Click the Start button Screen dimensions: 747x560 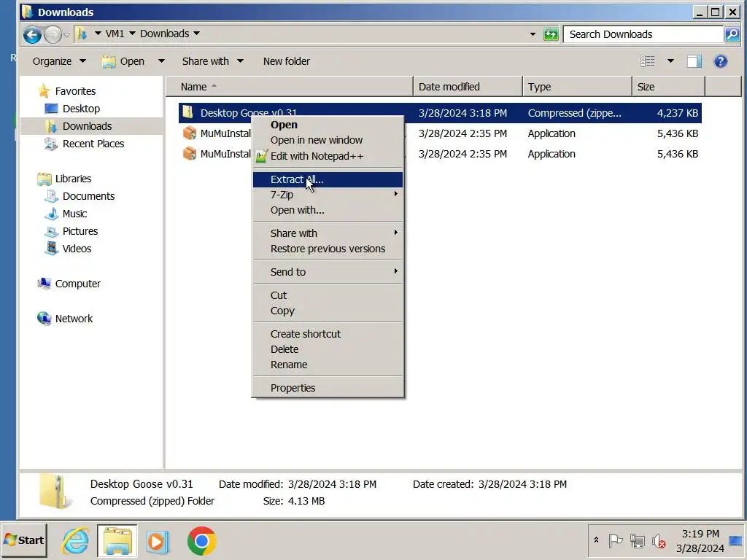pyautogui.click(x=24, y=540)
